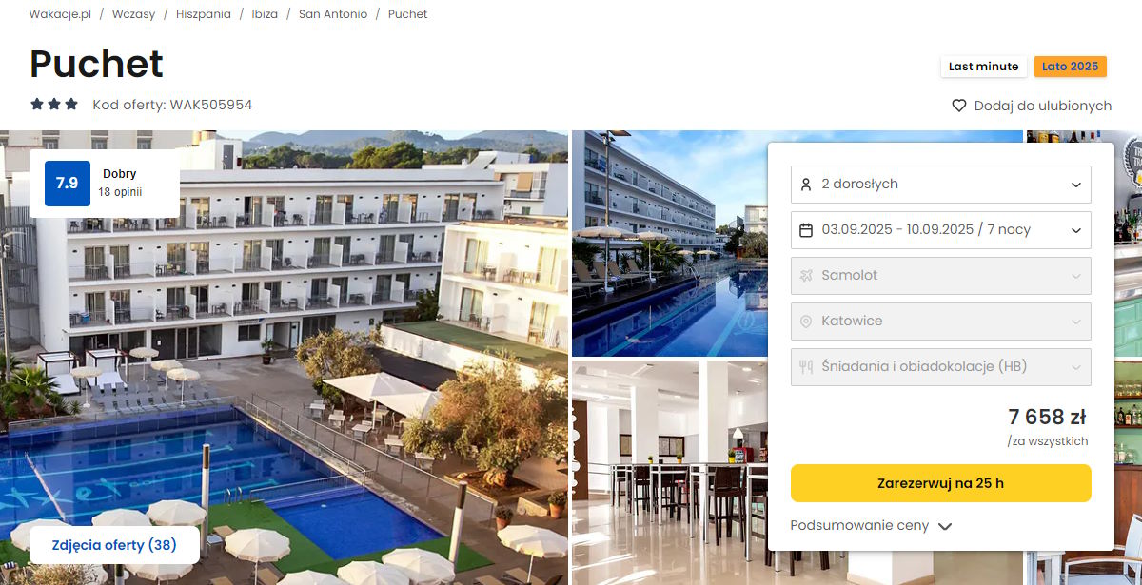Click the airplane icon beside Samolot
The height and width of the screenshot is (585, 1142).
806,276
